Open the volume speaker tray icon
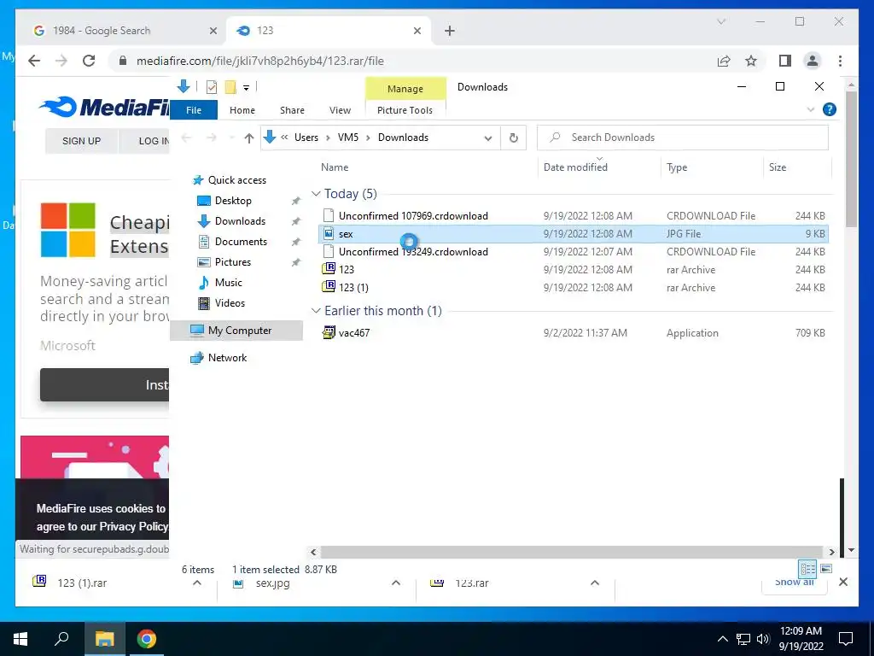 763,639
